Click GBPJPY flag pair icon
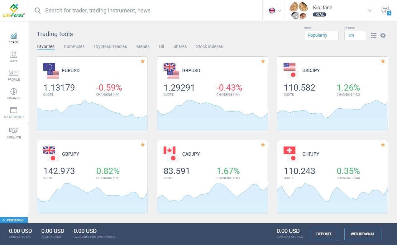This screenshot has width=397, height=245. [x=51, y=154]
